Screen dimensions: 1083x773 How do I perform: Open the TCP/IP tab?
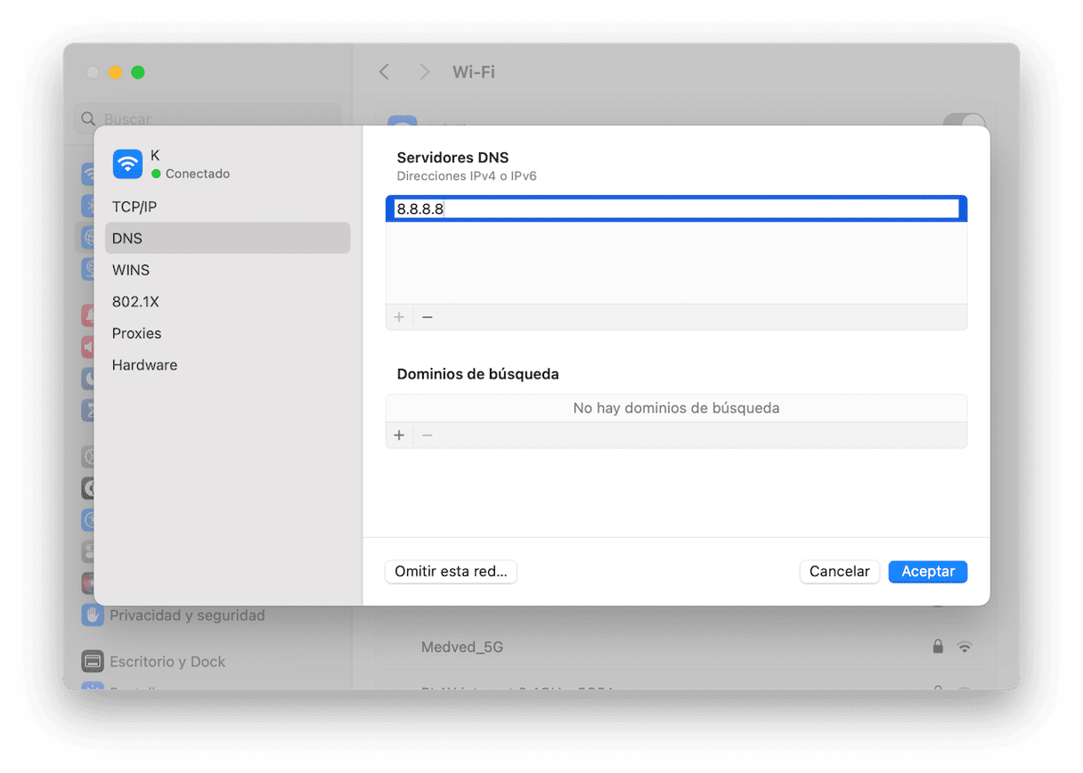pyautogui.click(x=134, y=207)
